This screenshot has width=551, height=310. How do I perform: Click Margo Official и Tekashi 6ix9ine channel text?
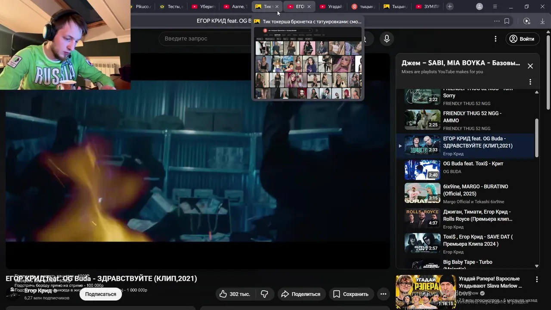tap(474, 201)
